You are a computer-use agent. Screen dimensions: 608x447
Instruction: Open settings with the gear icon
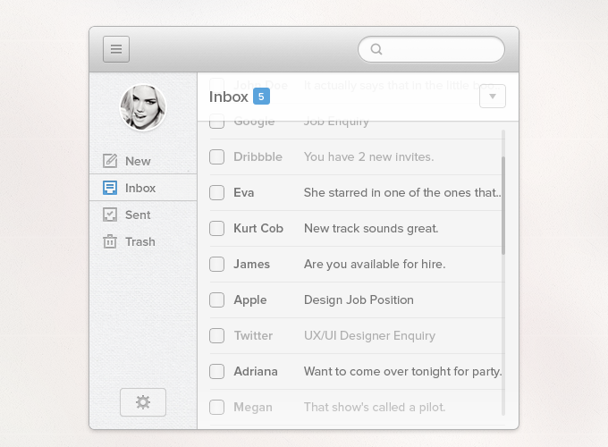point(143,402)
